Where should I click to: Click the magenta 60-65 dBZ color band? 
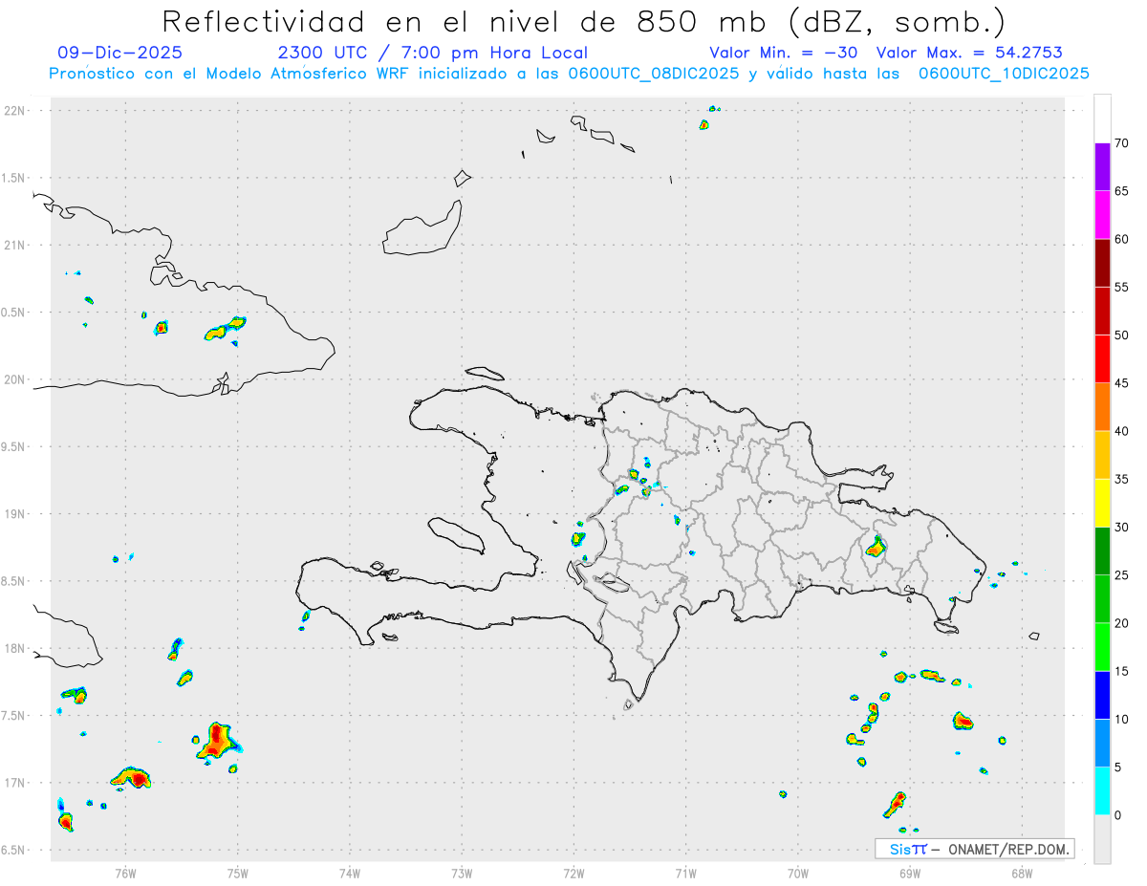1102,214
